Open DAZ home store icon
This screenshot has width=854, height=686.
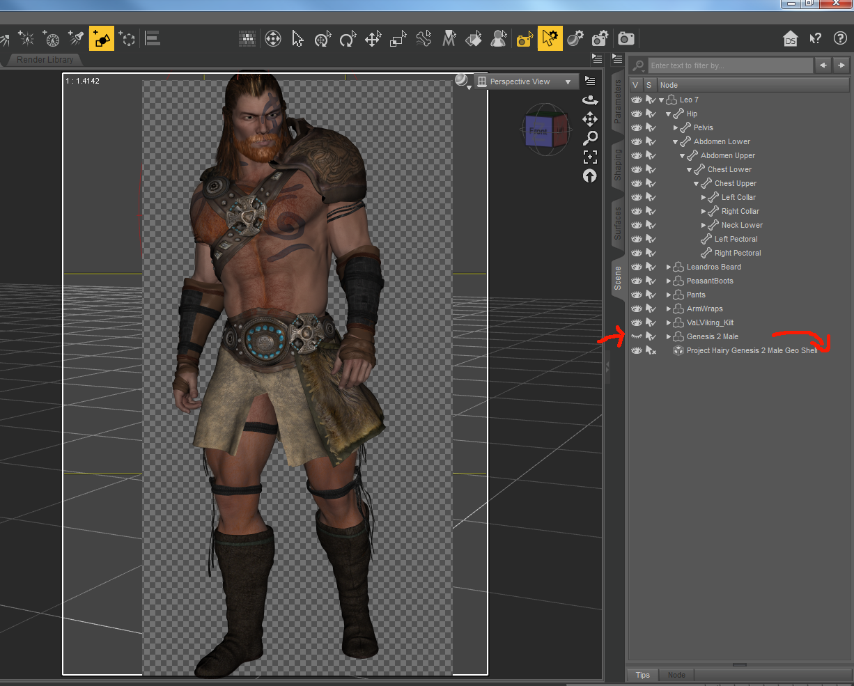click(x=790, y=38)
